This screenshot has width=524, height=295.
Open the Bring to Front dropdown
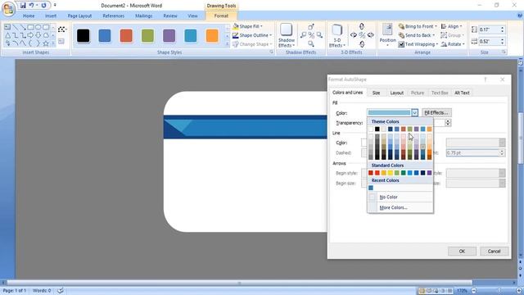(418, 26)
